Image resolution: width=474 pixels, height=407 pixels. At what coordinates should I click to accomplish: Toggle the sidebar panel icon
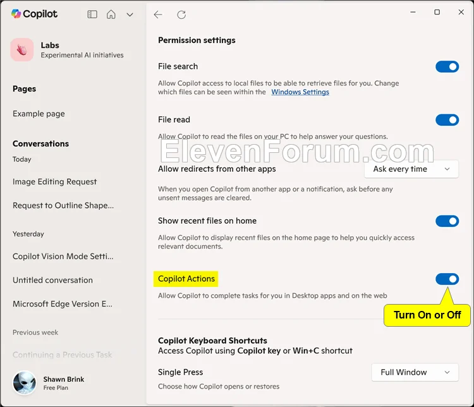tap(92, 15)
